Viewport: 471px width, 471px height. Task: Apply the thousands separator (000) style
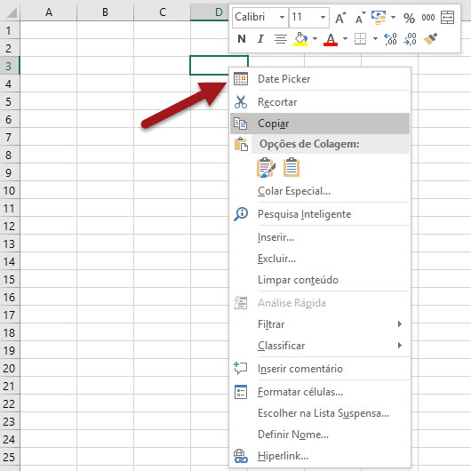coord(428,18)
